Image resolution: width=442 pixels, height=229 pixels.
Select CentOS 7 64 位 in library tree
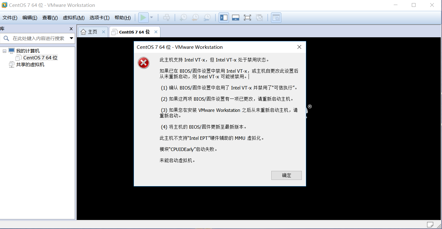click(x=40, y=58)
